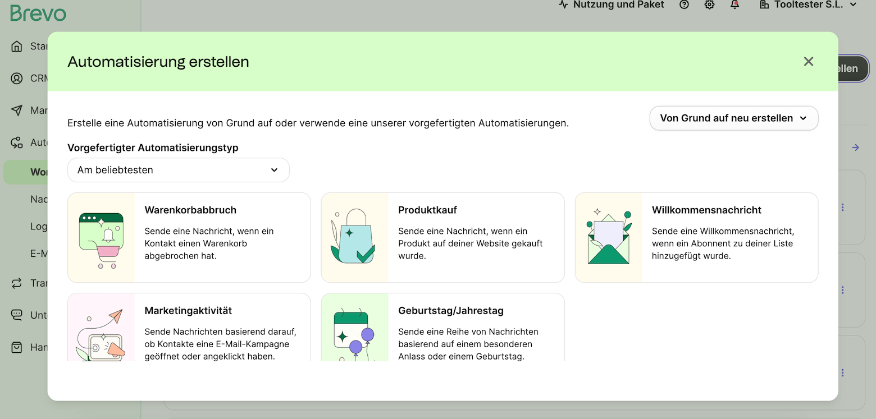Screen dimensions: 876x419
Task: Choose the Willkommensnachricht automation template
Action: 696,237
